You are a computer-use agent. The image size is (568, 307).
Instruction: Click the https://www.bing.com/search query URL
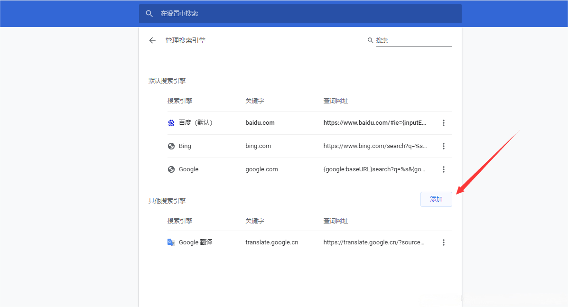tap(375, 146)
